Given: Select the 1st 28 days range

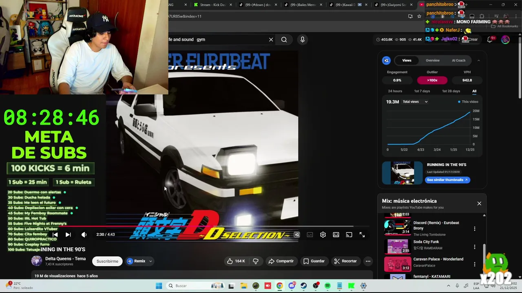Looking at the screenshot, I should [x=451, y=91].
